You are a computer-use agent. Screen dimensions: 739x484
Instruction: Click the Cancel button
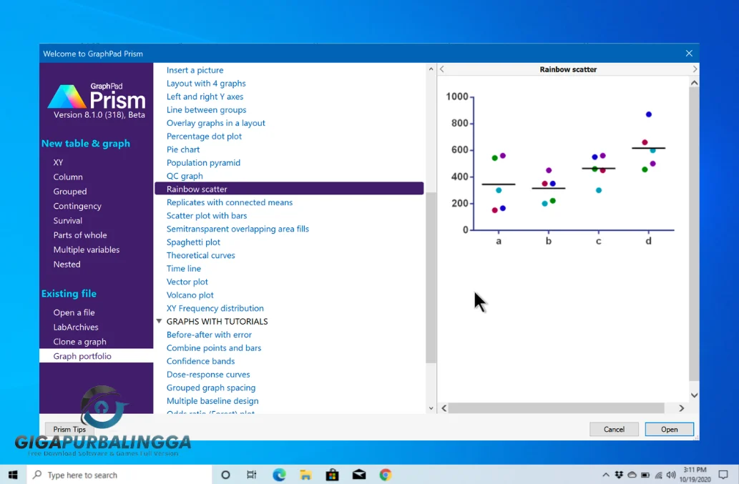click(614, 429)
